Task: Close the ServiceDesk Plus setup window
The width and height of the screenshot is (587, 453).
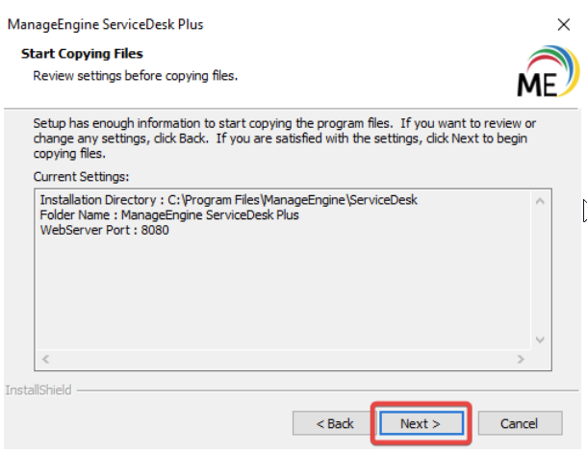Action: pyautogui.click(x=563, y=24)
